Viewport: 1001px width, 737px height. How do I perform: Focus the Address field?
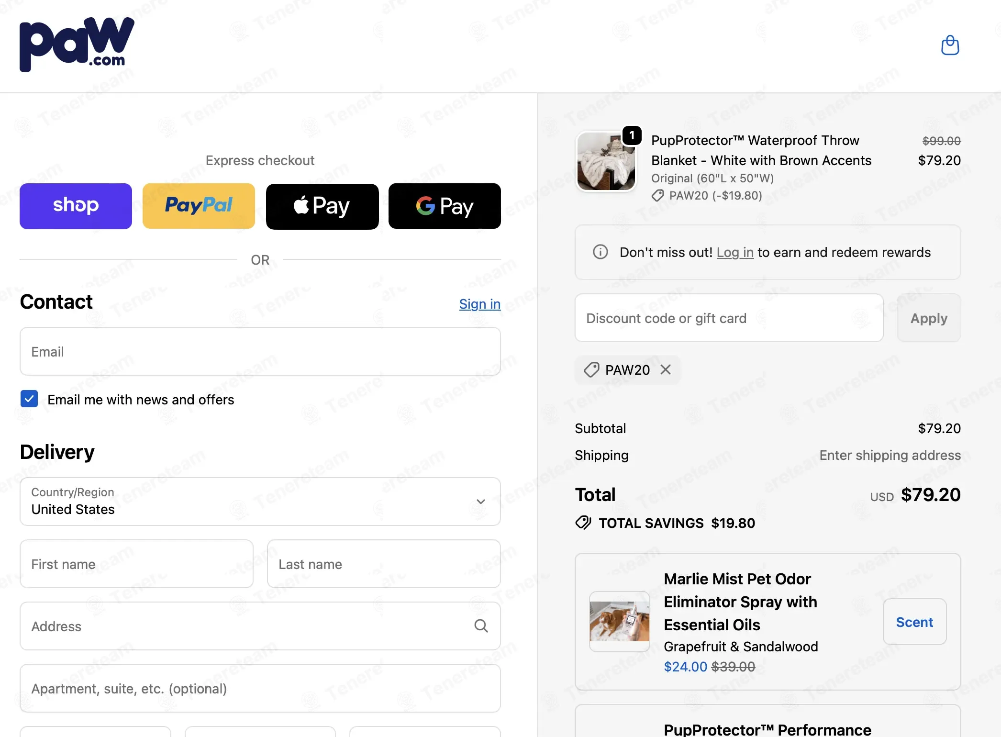pos(260,626)
